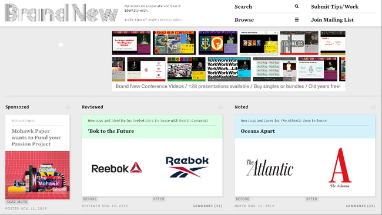The image size is (382, 215).
Task: Open COMMENTS (72) on Reebok review
Action: point(208,206)
